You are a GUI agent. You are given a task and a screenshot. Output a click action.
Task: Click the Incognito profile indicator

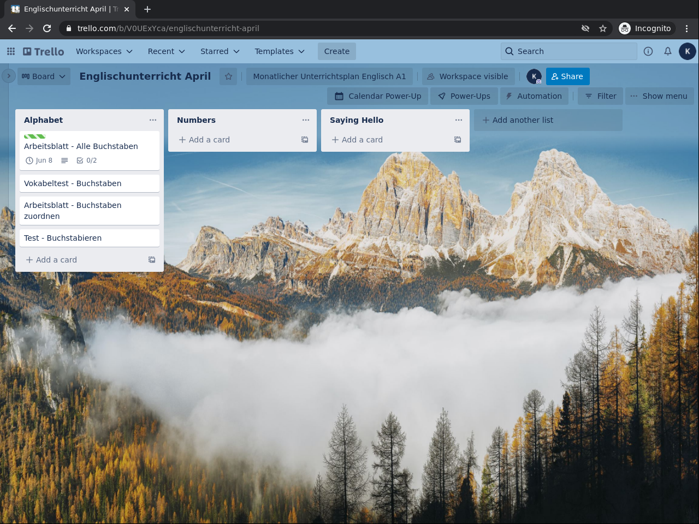tap(646, 28)
